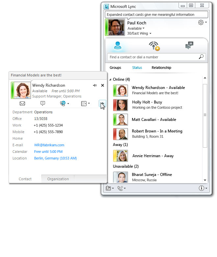Select Robert Brown - In a Meeting contact

[x=157, y=134]
